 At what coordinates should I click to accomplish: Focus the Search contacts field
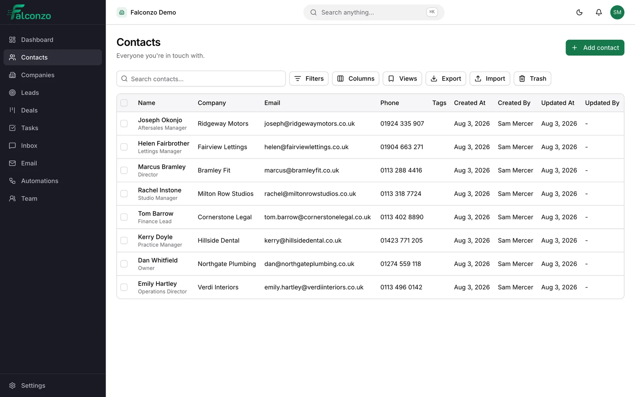201,79
